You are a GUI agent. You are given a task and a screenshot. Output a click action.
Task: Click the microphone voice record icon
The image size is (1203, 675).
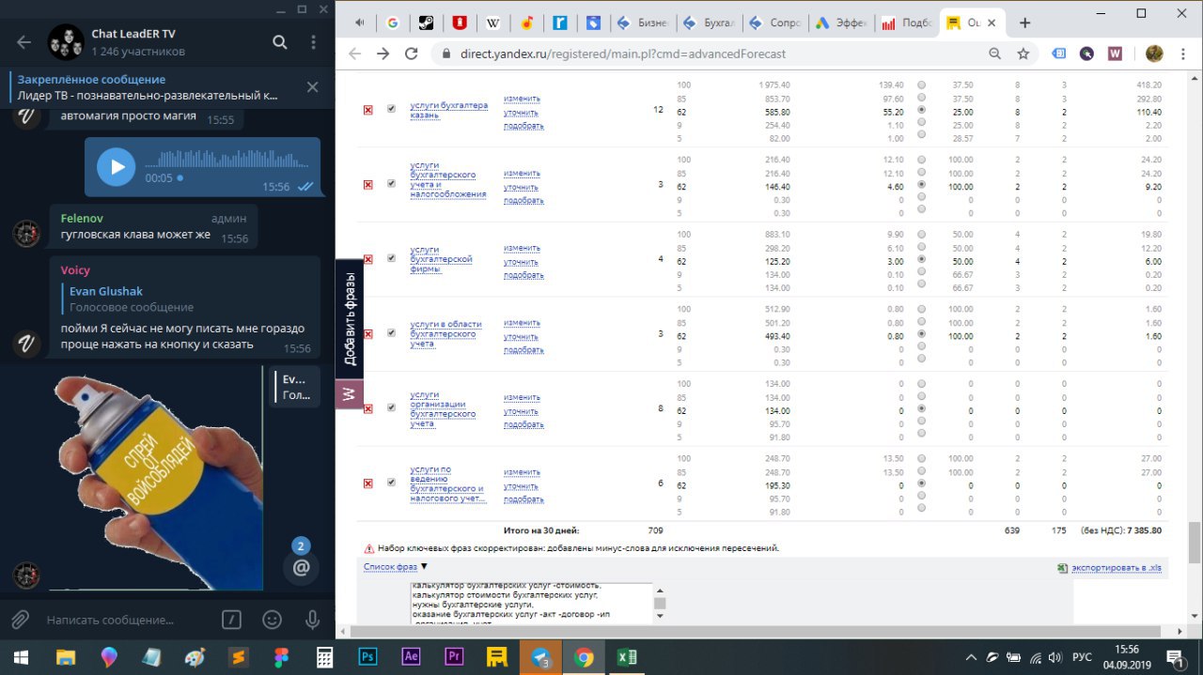pos(314,620)
